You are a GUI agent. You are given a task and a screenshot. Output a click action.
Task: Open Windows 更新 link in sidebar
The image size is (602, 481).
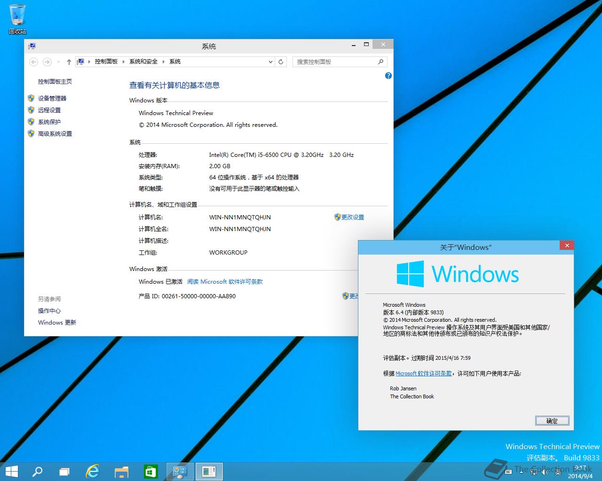(x=57, y=323)
